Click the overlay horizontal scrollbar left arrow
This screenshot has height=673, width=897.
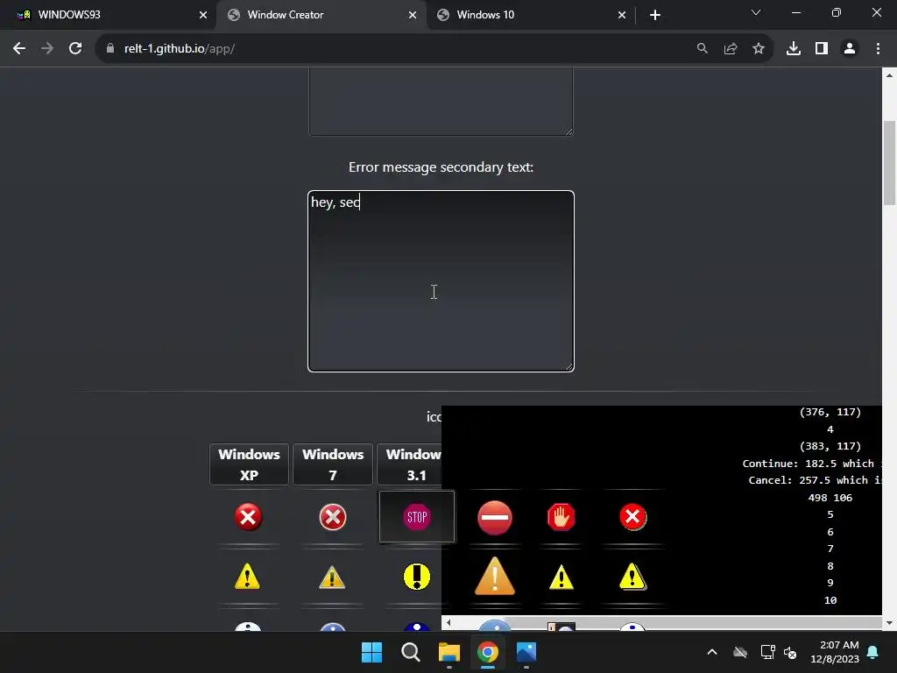click(x=448, y=622)
